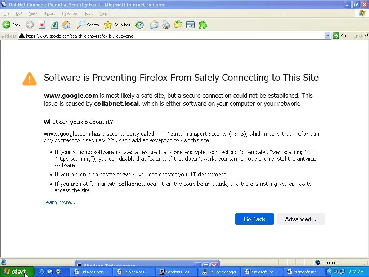Open the address bar dropdown arrow
This screenshot has height=277, width=369.
(328, 36)
